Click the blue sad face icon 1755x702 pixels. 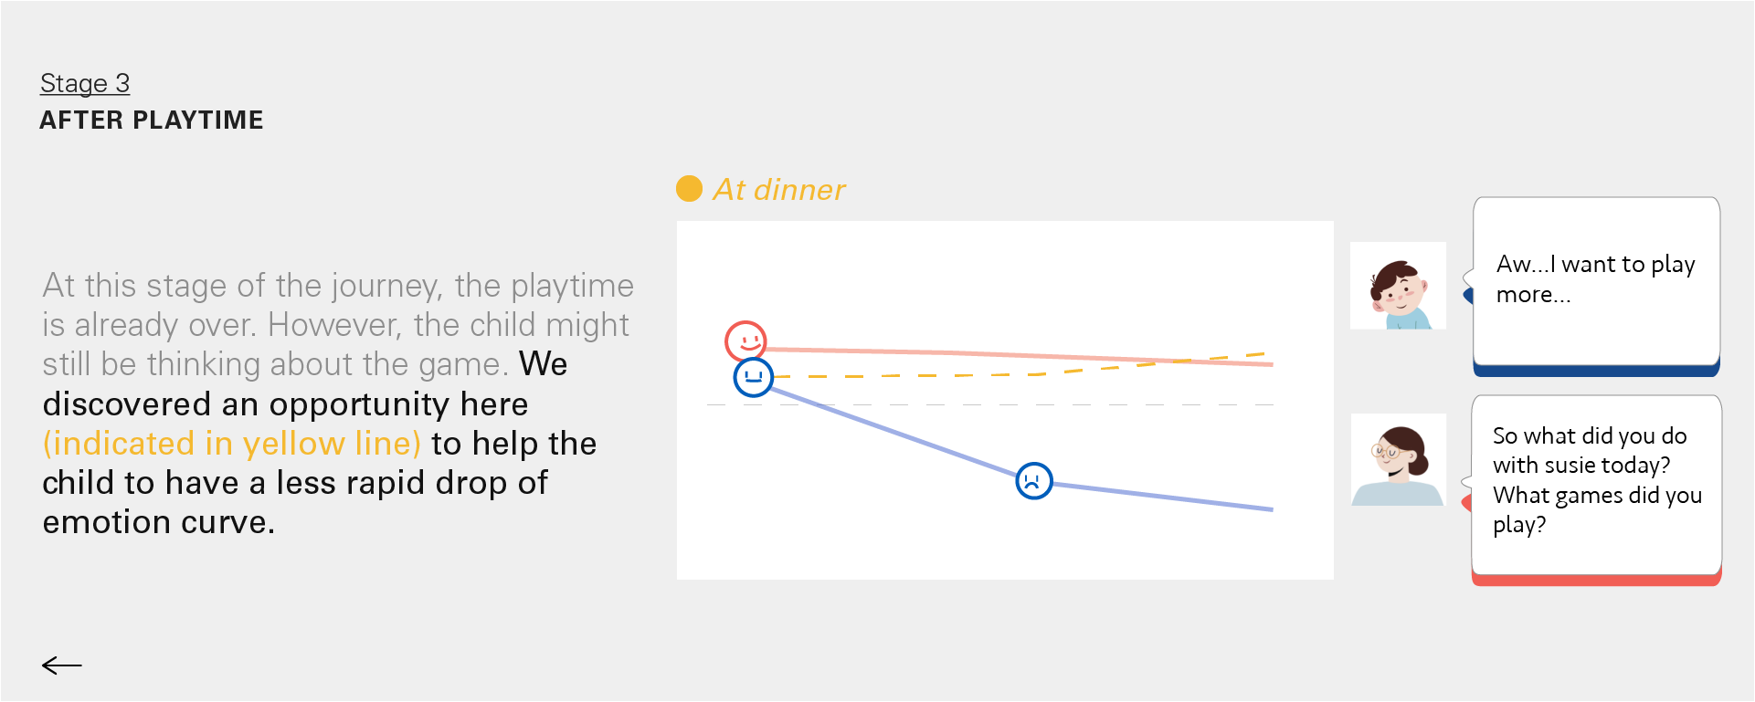pos(1034,480)
